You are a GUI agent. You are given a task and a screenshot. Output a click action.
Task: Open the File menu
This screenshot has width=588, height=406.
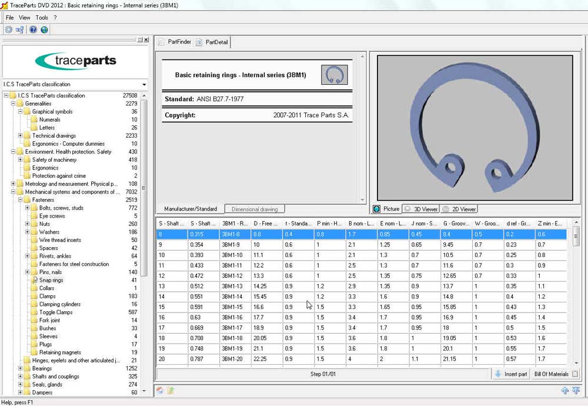(10, 18)
